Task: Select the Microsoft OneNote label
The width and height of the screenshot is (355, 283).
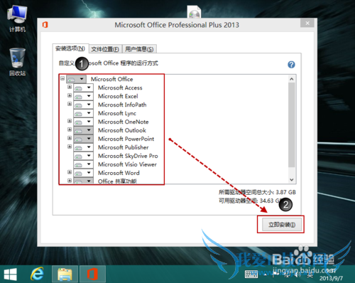Action: coord(124,122)
